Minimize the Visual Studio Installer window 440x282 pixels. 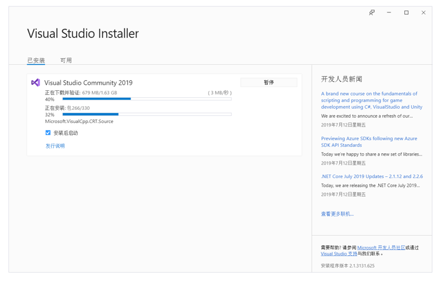tap(389, 12)
